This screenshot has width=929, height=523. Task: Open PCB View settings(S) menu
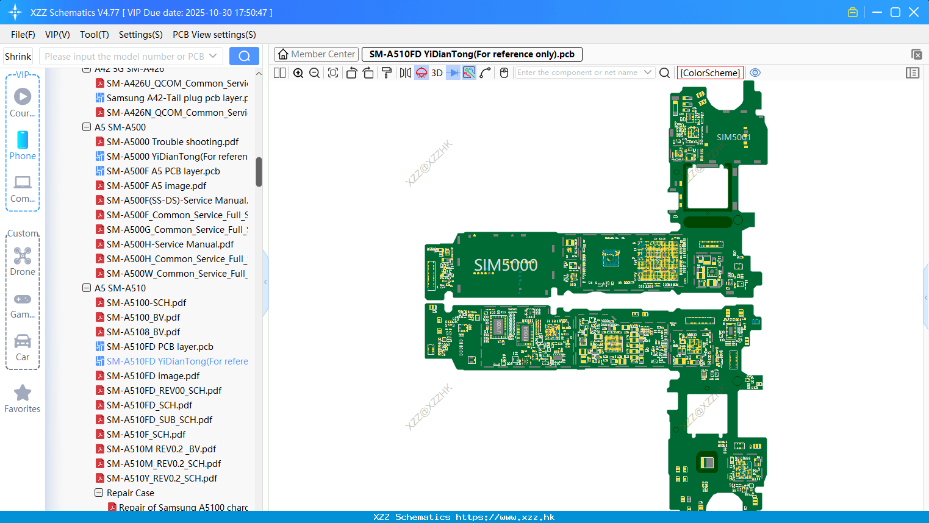coord(214,35)
